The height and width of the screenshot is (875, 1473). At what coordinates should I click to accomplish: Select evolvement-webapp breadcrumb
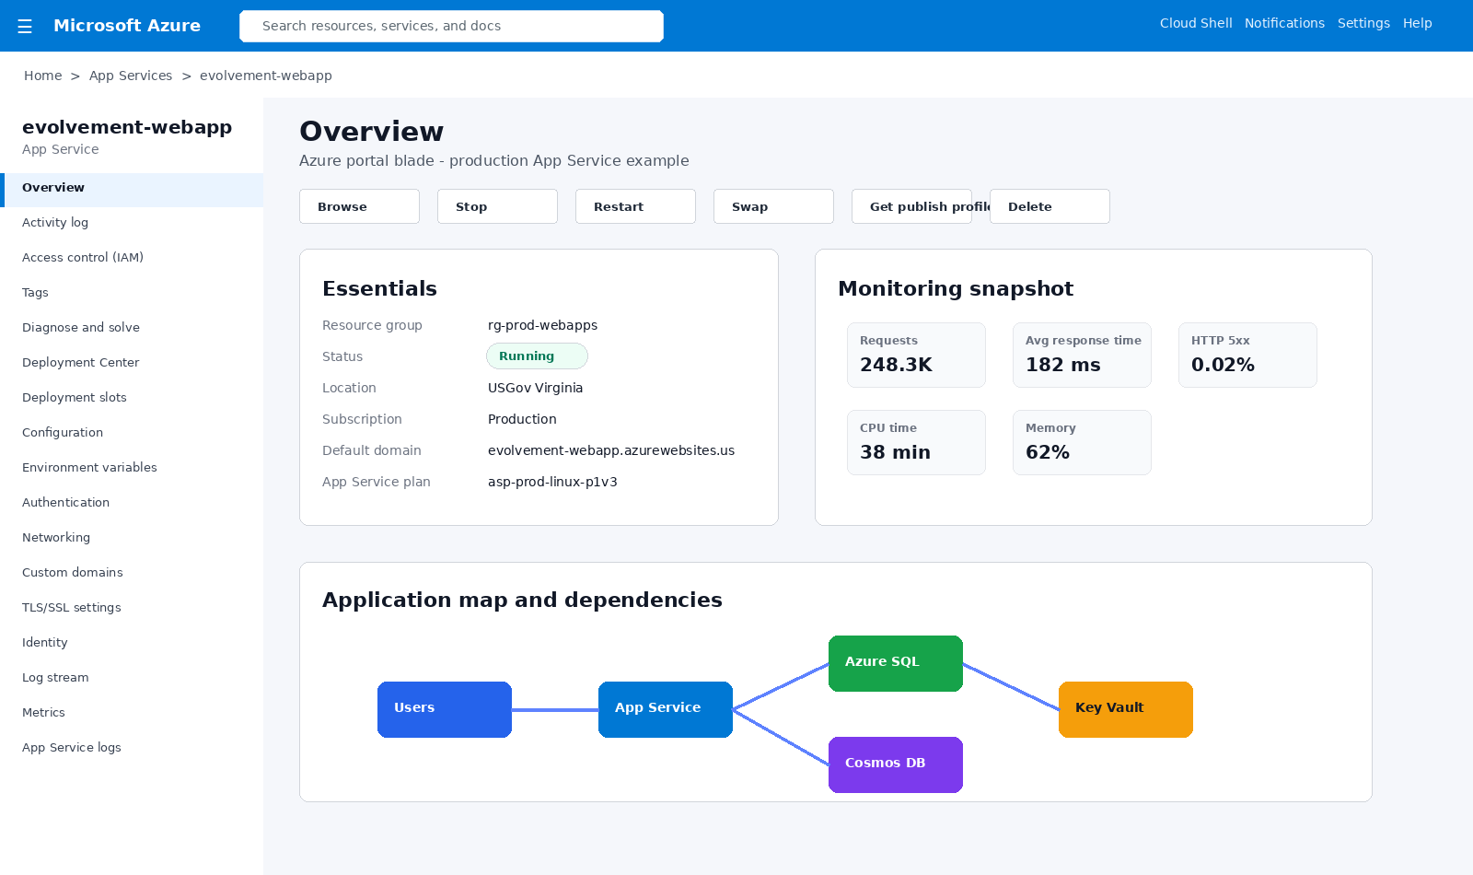point(266,76)
